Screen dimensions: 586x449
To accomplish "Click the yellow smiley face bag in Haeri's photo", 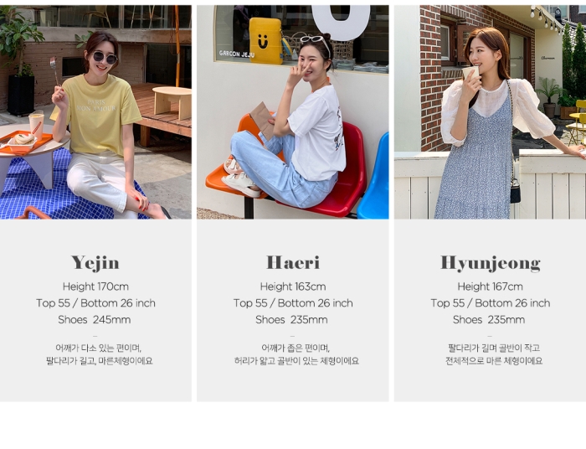I will coord(265,41).
